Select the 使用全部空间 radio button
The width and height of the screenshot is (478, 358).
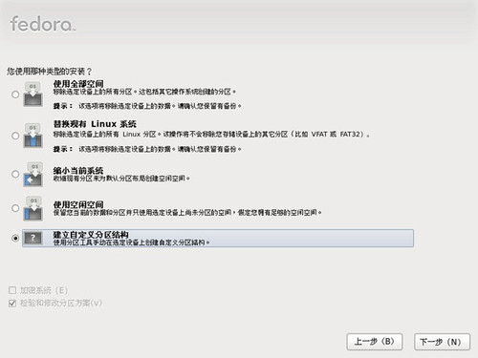(15, 95)
